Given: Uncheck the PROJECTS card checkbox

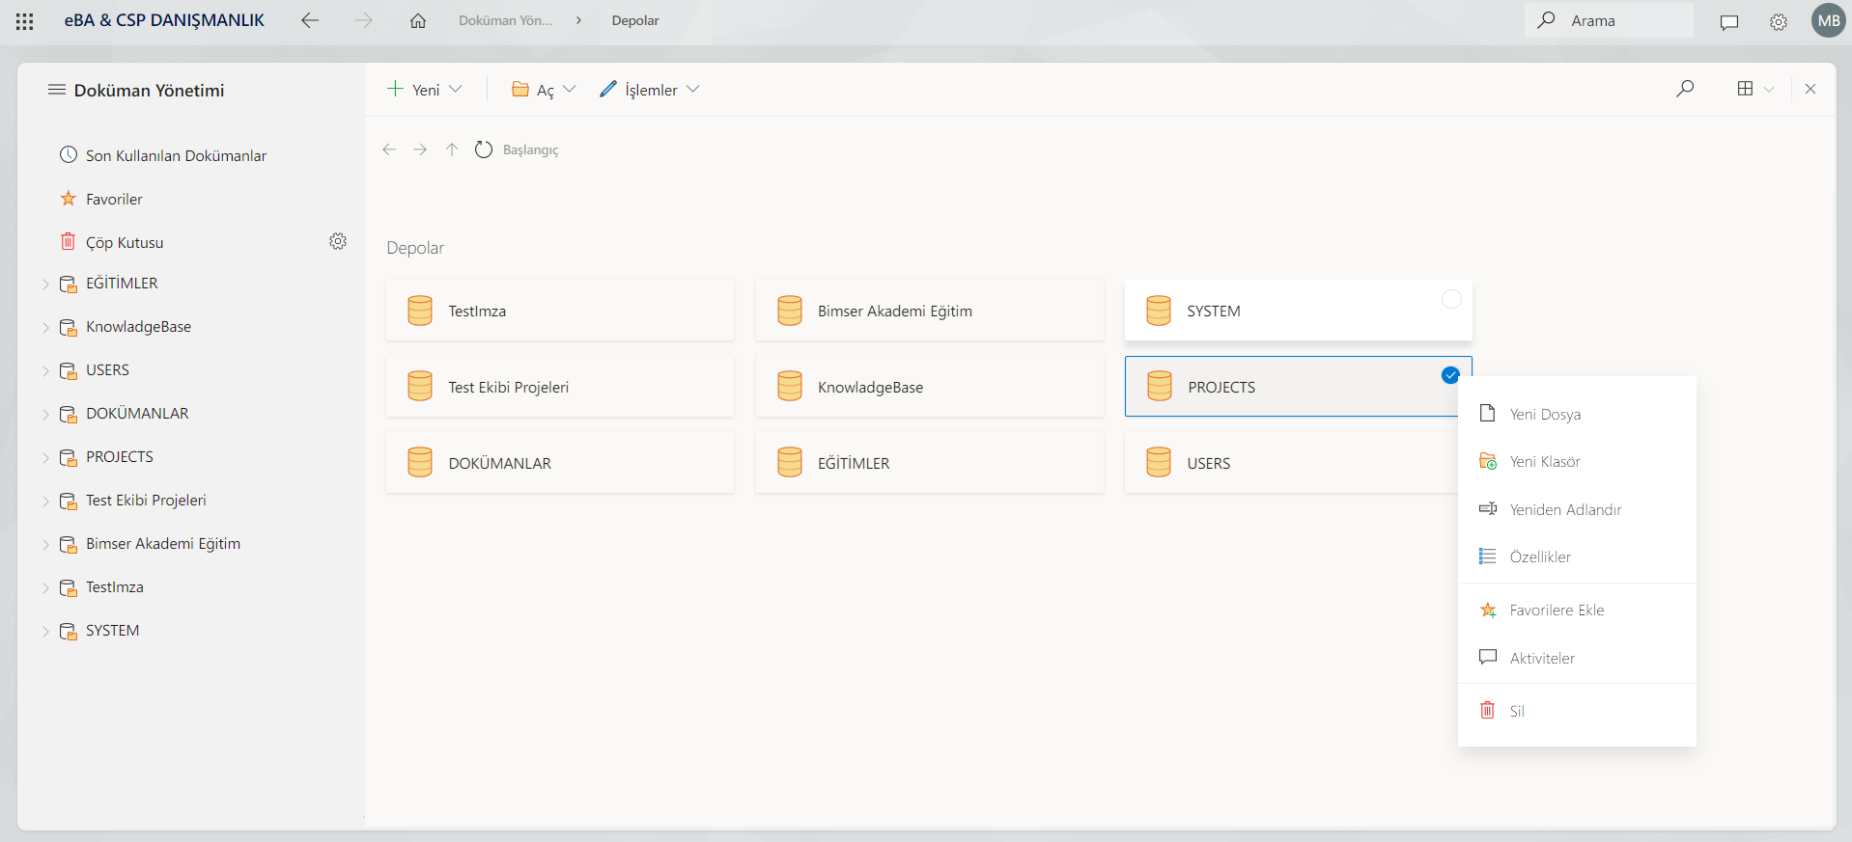Looking at the screenshot, I should pos(1450,375).
